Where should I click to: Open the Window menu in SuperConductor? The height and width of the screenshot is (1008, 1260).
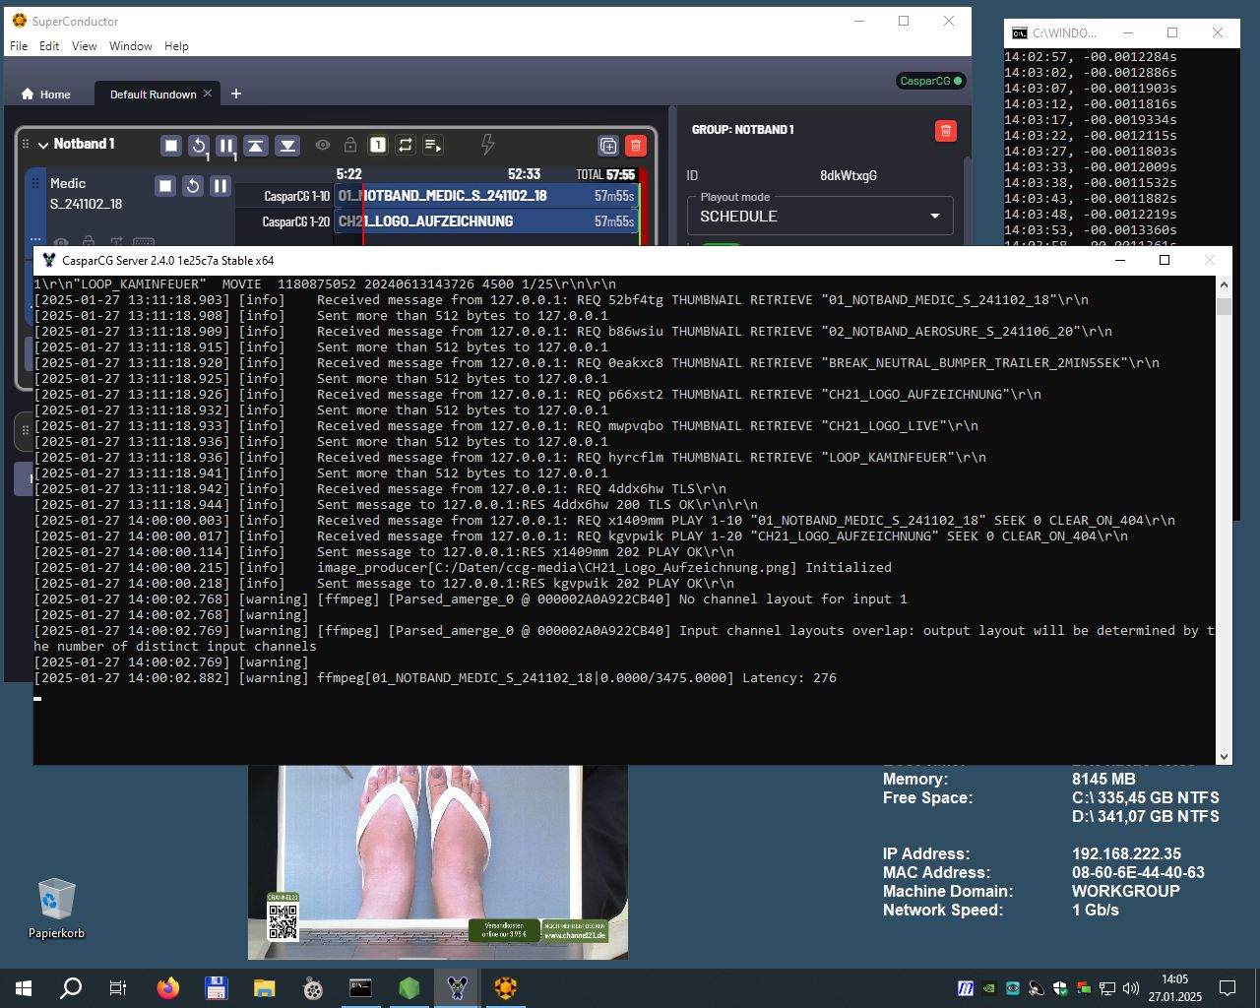coord(131,46)
